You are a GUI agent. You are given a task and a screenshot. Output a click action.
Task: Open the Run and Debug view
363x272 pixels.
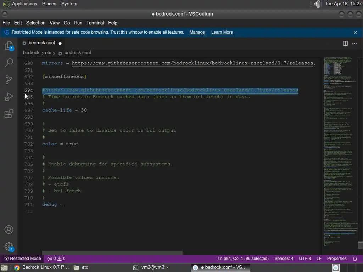[x=9, y=97]
